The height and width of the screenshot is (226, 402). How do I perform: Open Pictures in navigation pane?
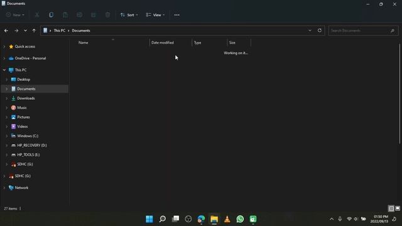coord(23,117)
